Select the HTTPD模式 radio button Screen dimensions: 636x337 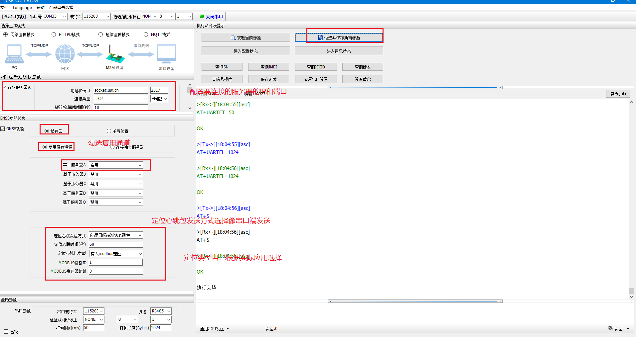pyautogui.click(x=54, y=35)
